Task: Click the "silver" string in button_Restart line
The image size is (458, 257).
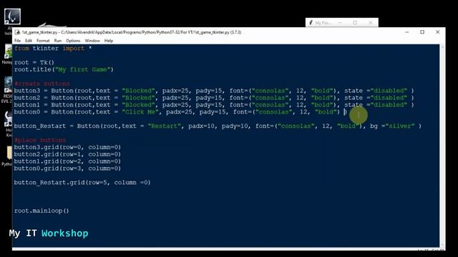Action: click(400, 126)
